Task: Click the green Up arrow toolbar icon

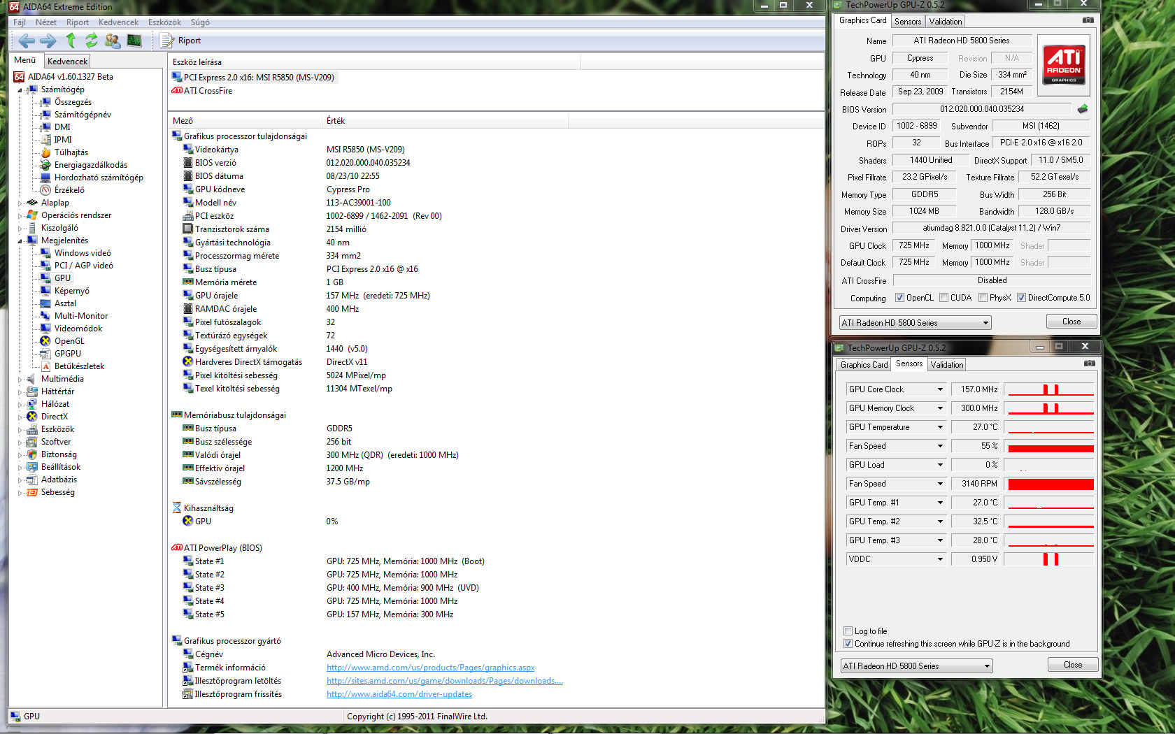Action: (71, 41)
